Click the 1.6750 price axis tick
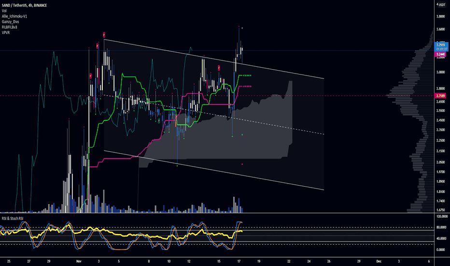Viewport: 450px width, 266px height. point(440,210)
